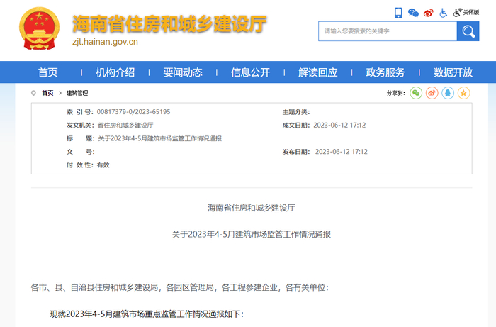Select index number 00817379-0/2023-65195
The width and height of the screenshot is (496, 327).
[133, 112]
